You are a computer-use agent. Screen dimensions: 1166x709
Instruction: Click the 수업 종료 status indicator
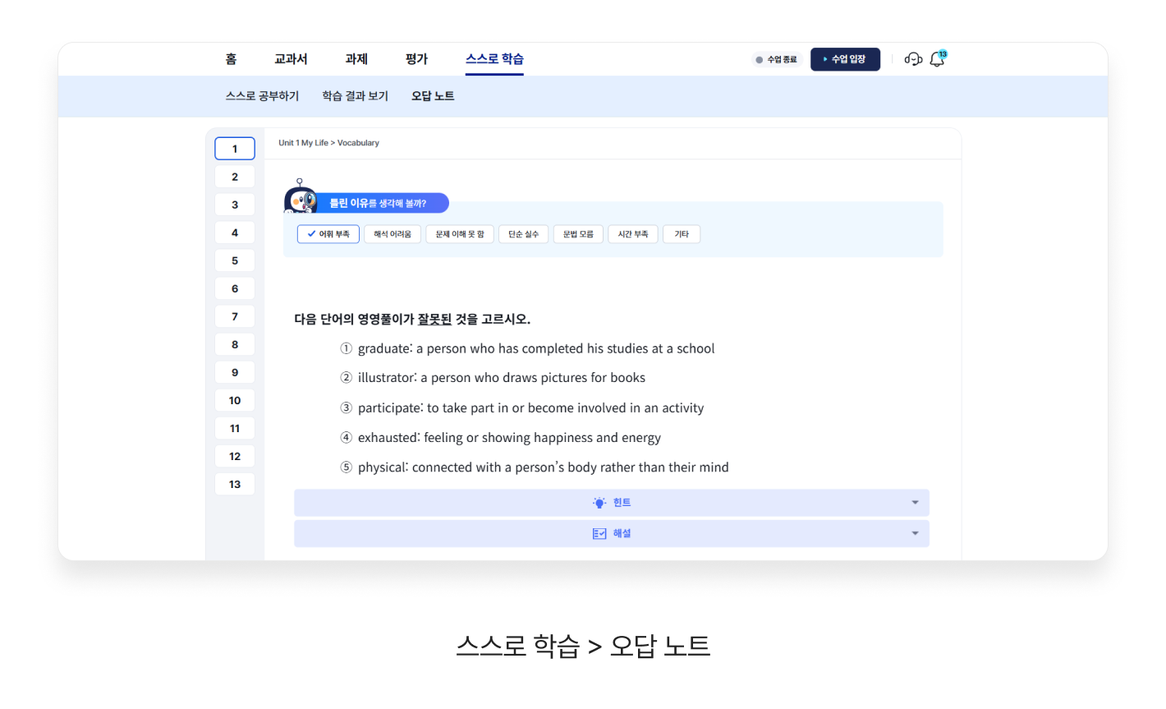[x=777, y=59]
